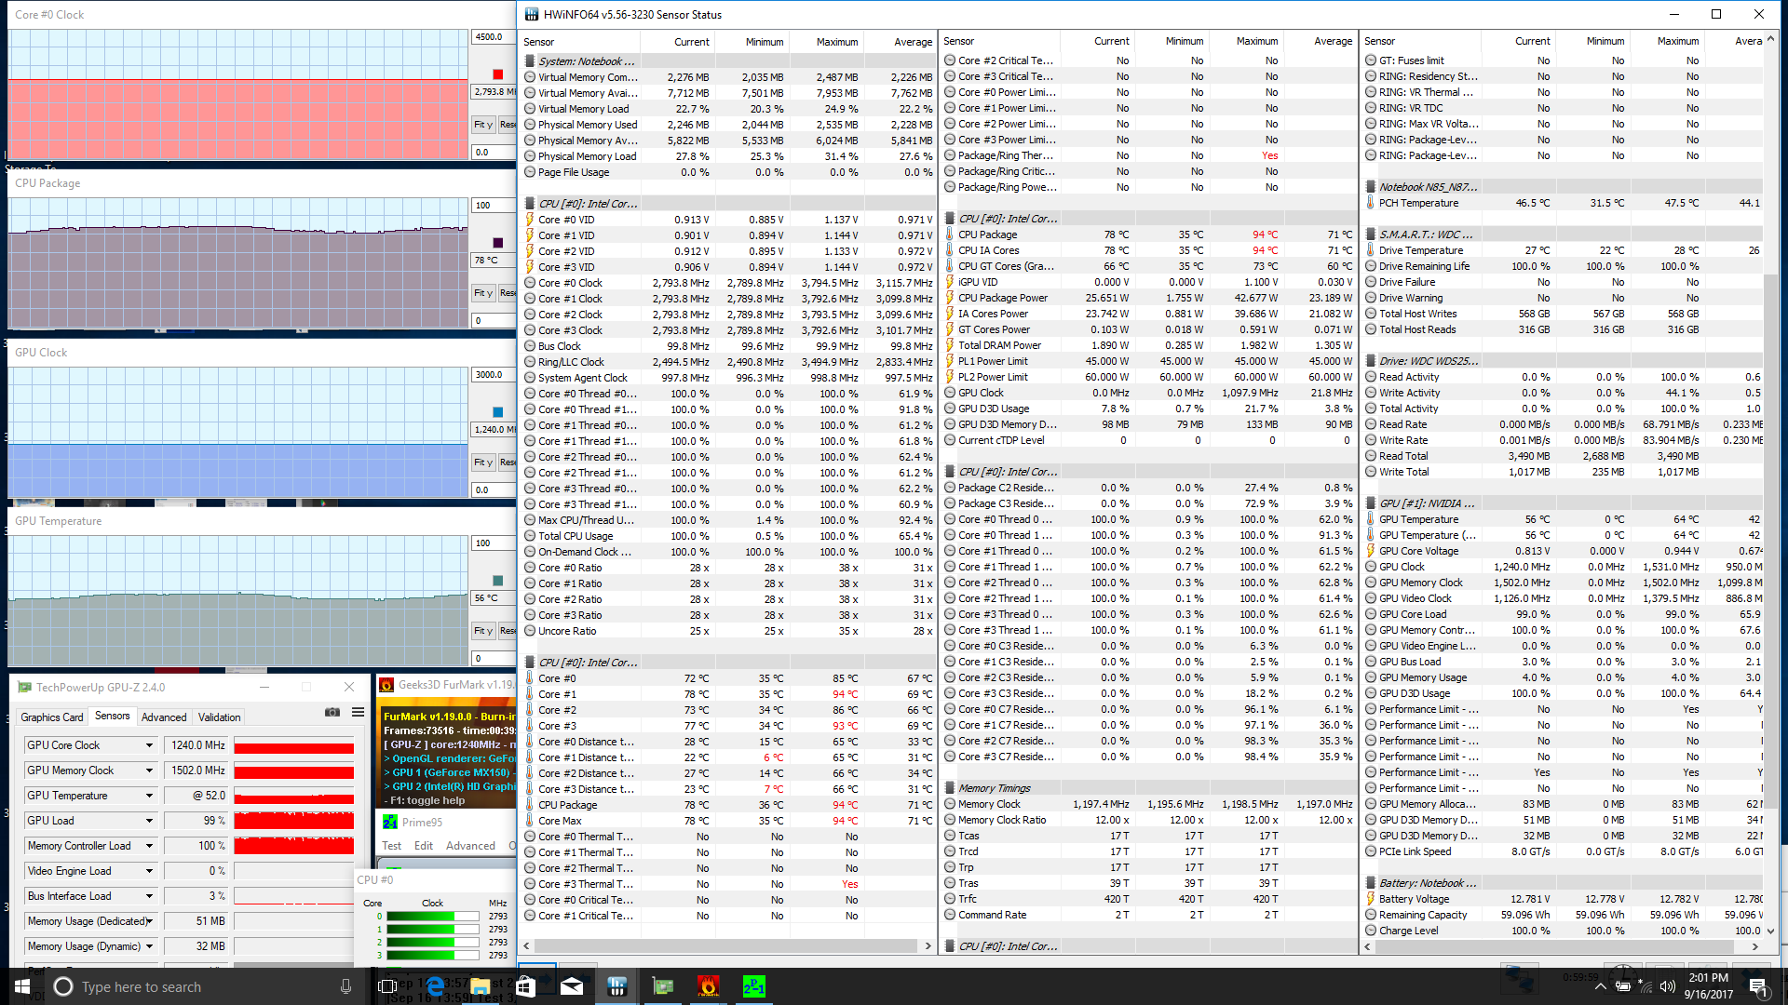Open the volume tray icon
This screenshot has width=1788, height=1005.
point(1667,986)
